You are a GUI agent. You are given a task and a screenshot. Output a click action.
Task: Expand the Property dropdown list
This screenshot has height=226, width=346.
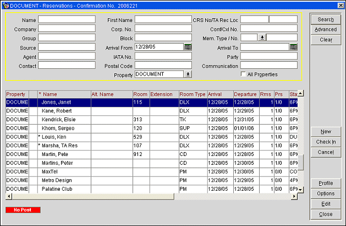pos(188,74)
